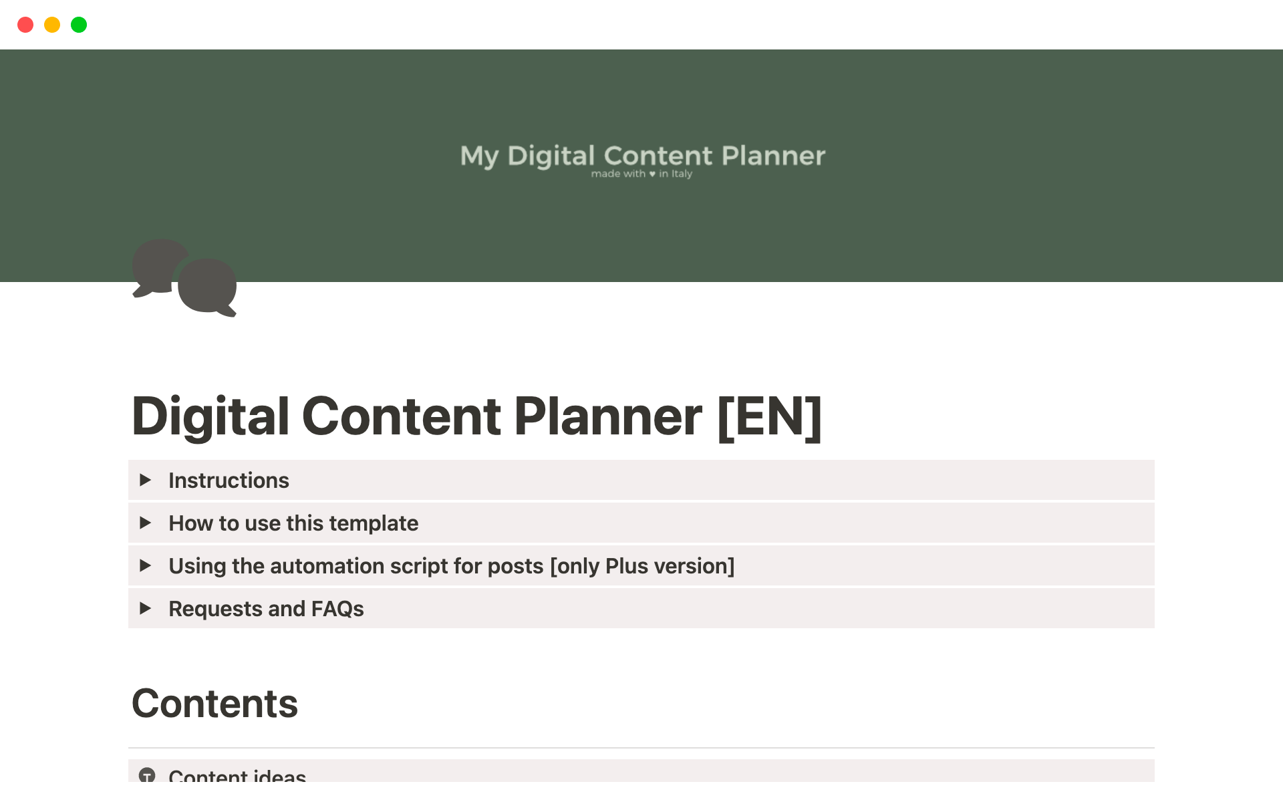Image resolution: width=1283 pixels, height=802 pixels.
Task: Expand the Instructions toggle arrow
Action: pos(145,480)
